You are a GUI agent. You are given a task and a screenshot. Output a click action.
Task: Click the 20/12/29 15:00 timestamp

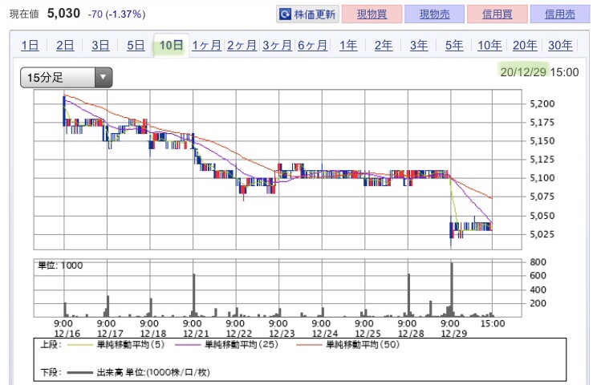click(539, 72)
